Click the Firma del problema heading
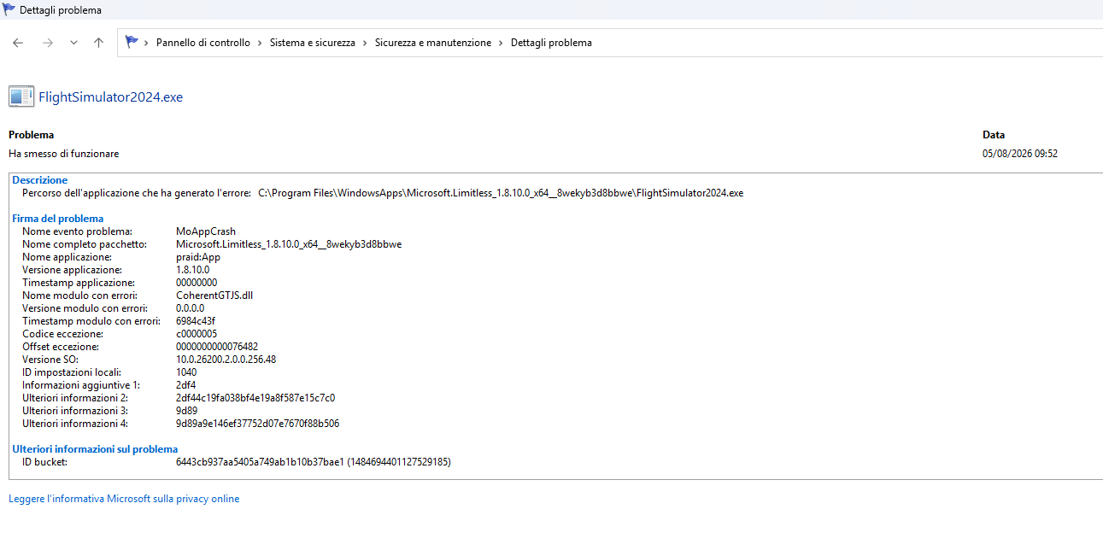 [x=57, y=219]
